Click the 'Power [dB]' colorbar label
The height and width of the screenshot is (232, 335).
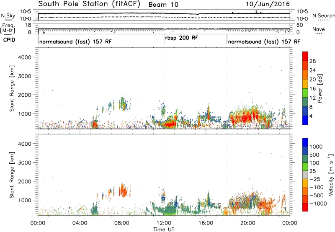320,88
